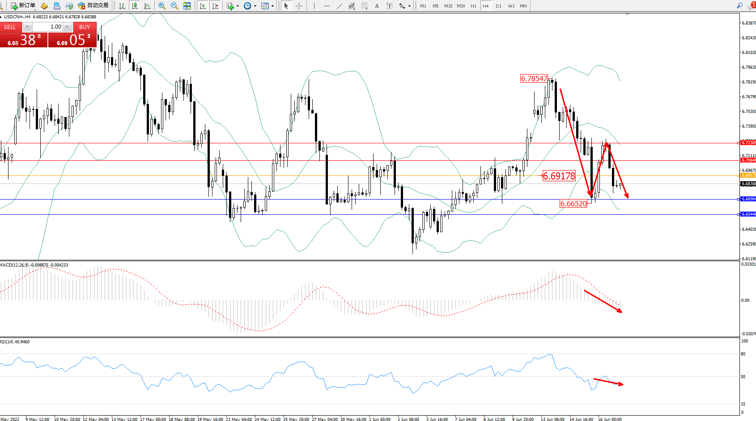
Task: Click the lot volume input field
Action: click(47, 27)
